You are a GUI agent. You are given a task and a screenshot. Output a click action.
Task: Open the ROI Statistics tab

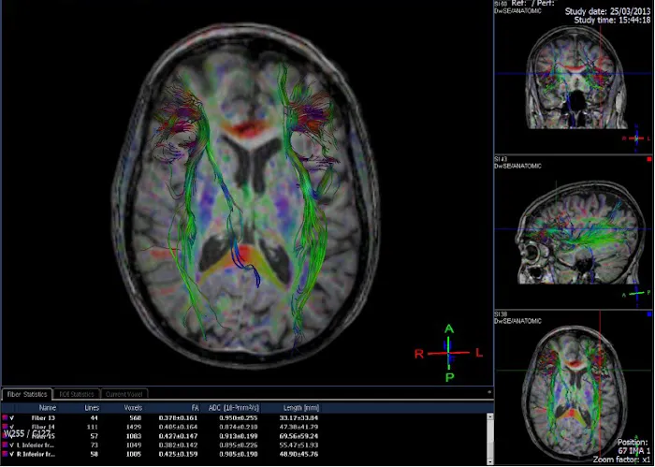pyautogui.click(x=76, y=394)
